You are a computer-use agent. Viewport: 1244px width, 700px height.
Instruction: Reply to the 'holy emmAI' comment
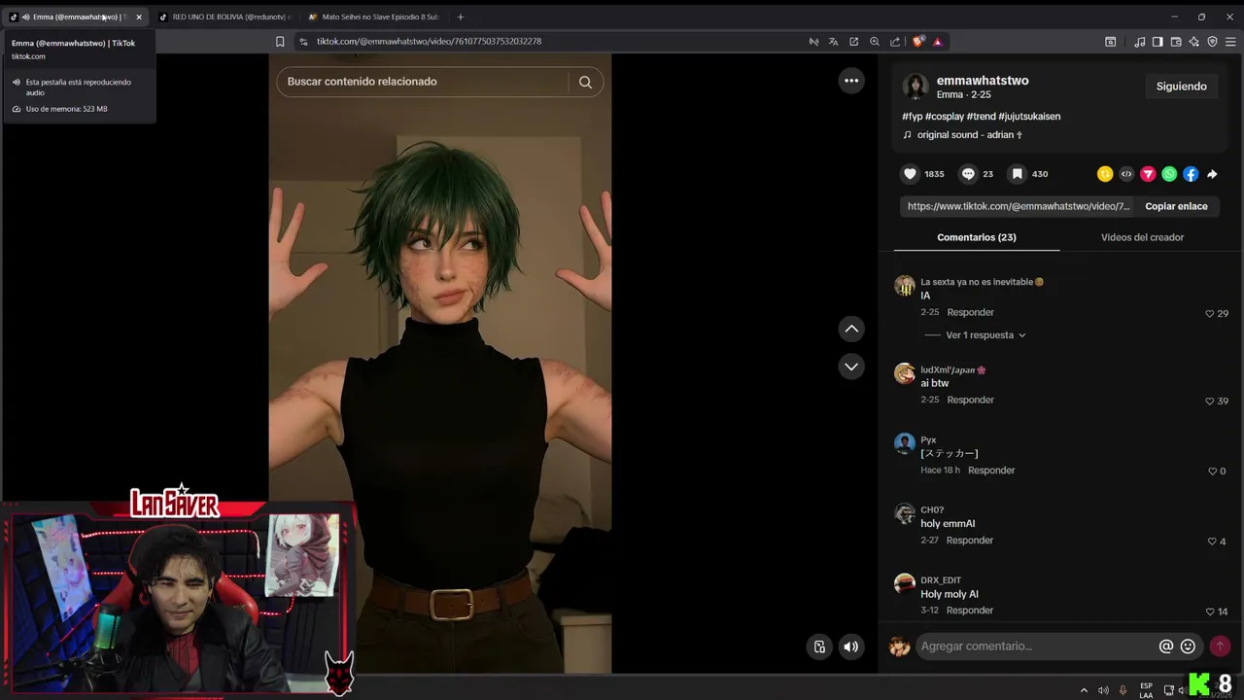pos(970,541)
